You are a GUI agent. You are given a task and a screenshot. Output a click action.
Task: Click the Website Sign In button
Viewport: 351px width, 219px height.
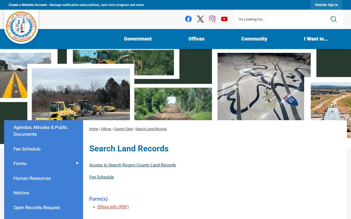pyautogui.click(x=326, y=5)
